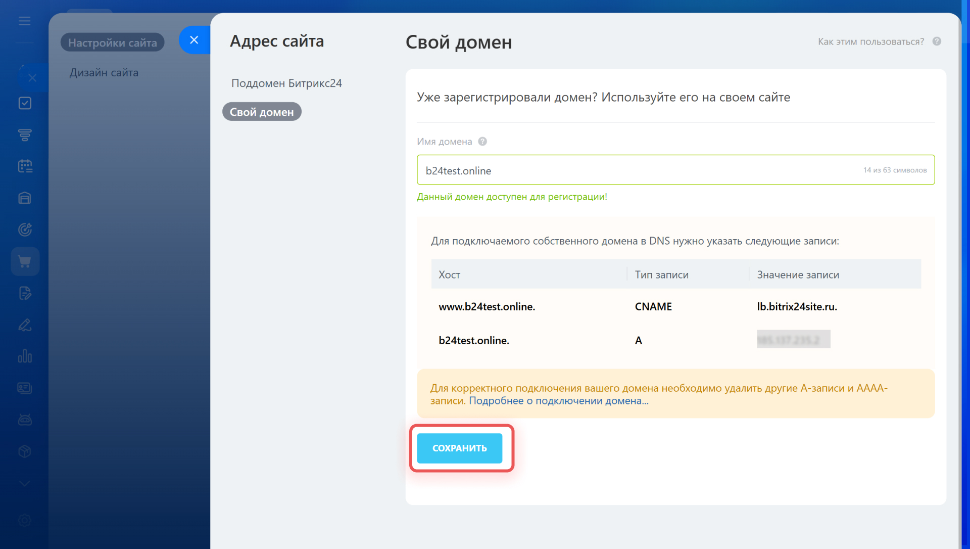This screenshot has height=549, width=970.
Task: Click the domain name input field
Action: point(675,170)
